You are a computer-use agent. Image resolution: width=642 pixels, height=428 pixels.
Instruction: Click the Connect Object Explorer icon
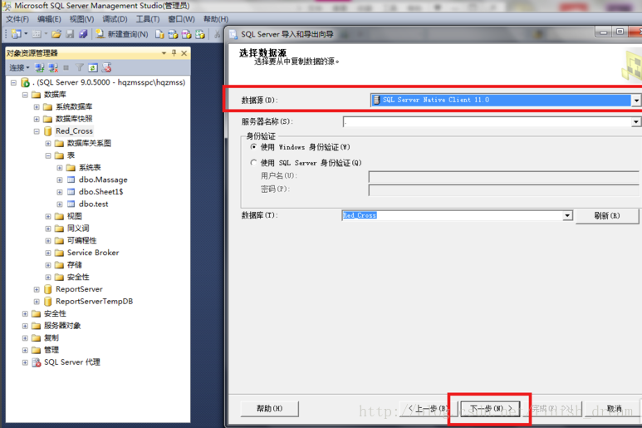pos(40,67)
